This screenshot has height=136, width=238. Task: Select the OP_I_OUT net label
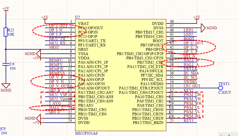point(58,26)
